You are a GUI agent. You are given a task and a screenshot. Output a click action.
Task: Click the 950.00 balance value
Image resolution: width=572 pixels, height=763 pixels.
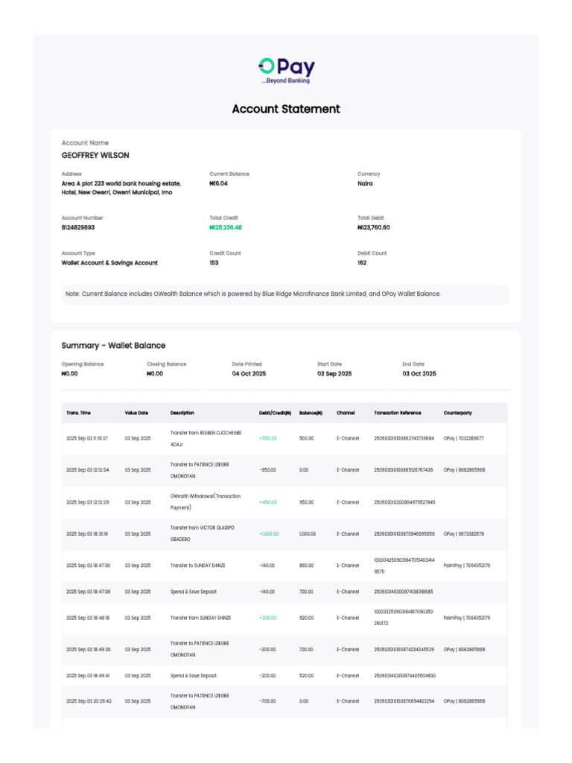pyautogui.click(x=306, y=502)
